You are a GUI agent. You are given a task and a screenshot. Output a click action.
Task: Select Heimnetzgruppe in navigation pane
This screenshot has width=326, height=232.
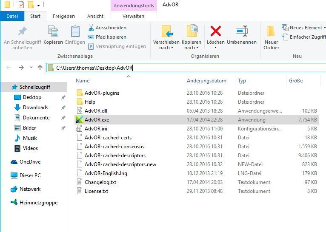38,203
